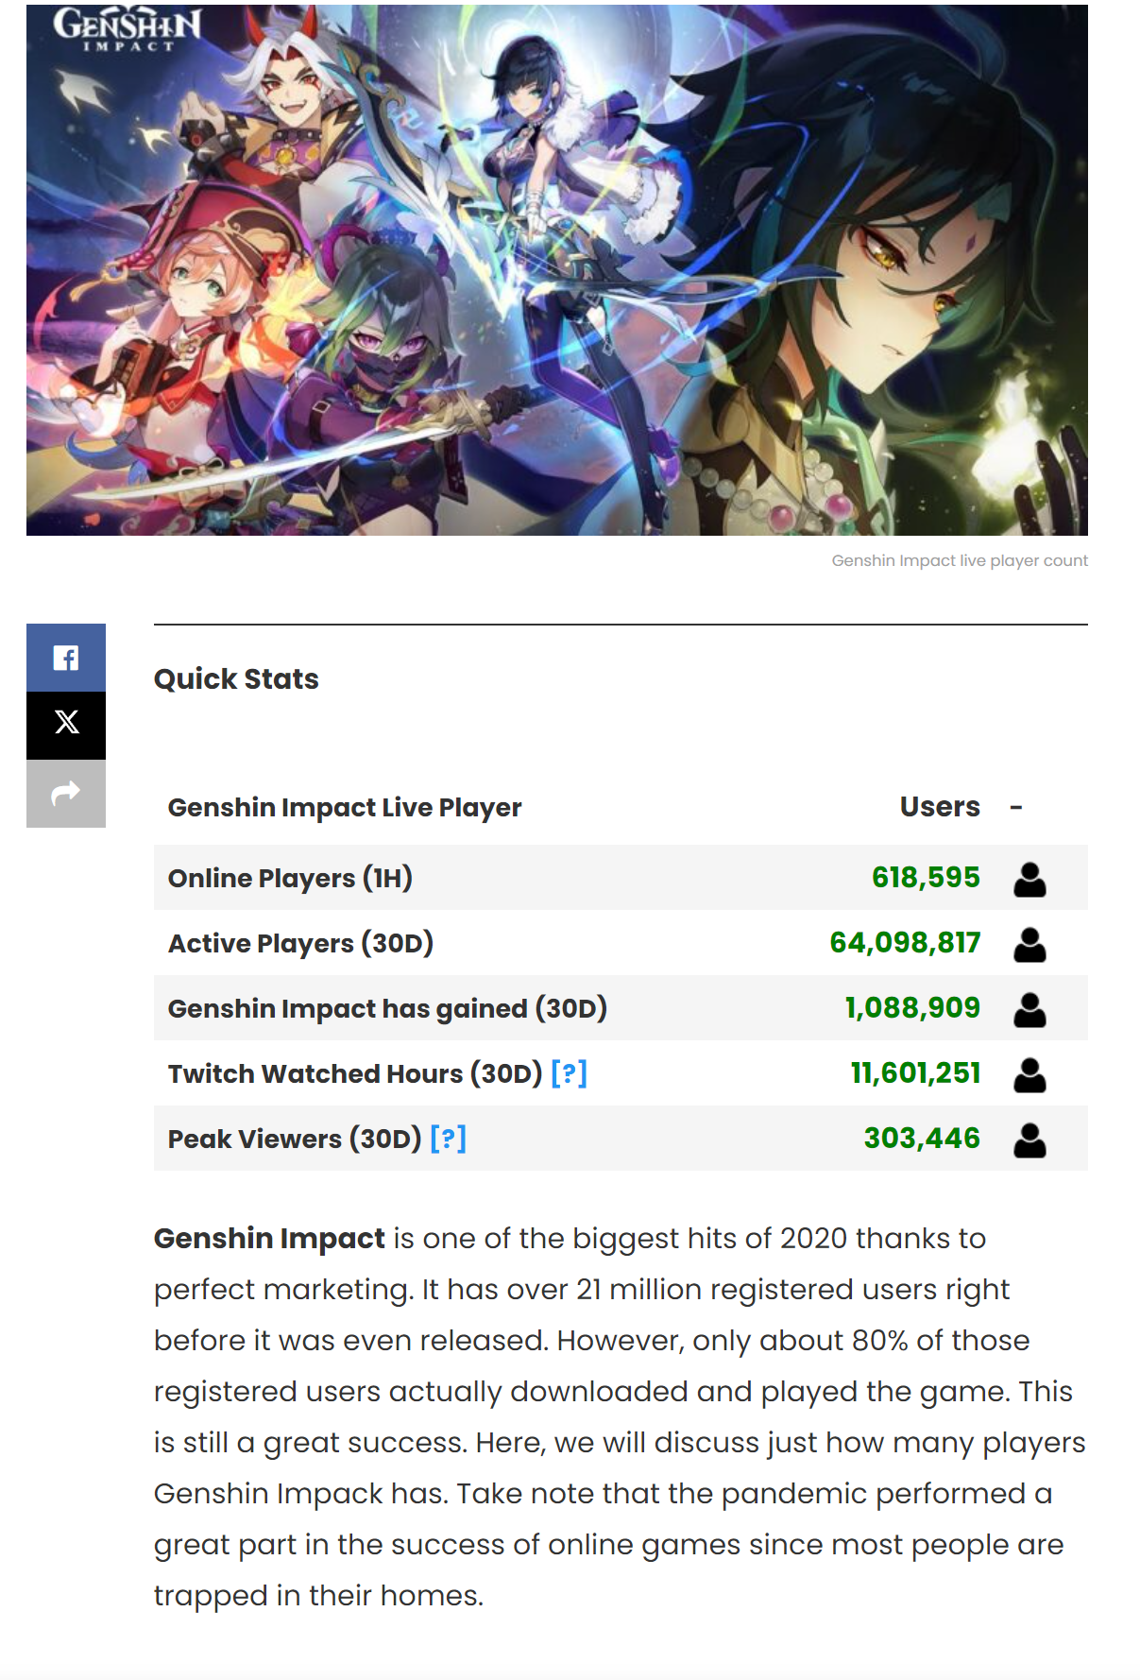This screenshot has width=1140, height=1680.
Task: Select the 618,595 online players value
Action: point(926,878)
